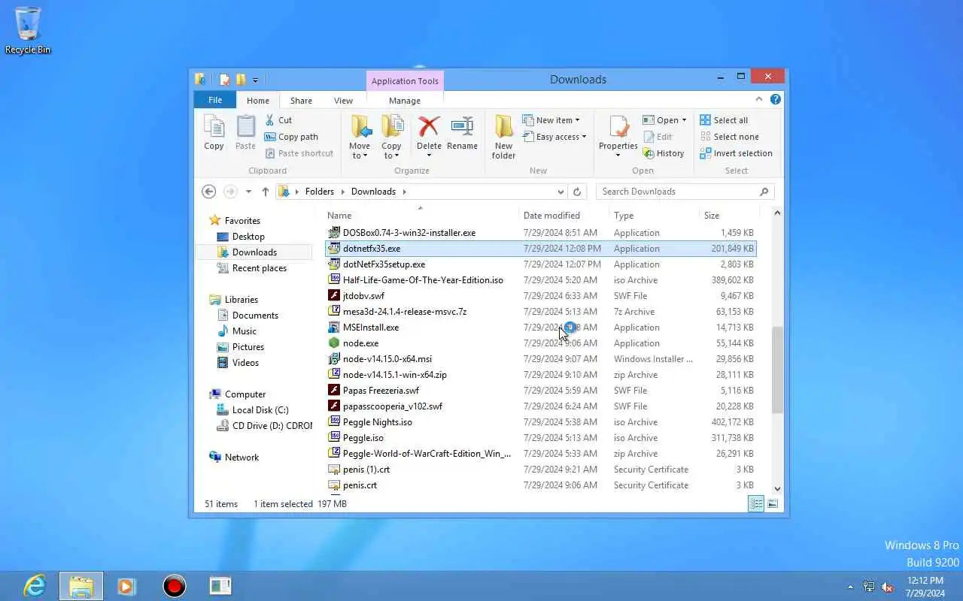The width and height of the screenshot is (963, 601).
Task: Open the Move to folder command
Action: (360, 137)
